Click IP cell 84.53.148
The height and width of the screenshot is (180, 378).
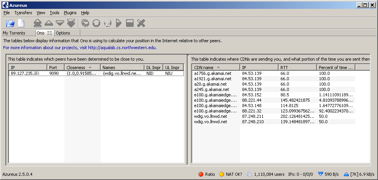pos(252,105)
